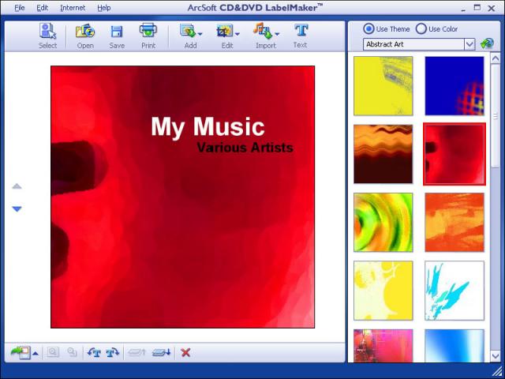Select the Use Color radio button
505x379 pixels.
(x=421, y=28)
